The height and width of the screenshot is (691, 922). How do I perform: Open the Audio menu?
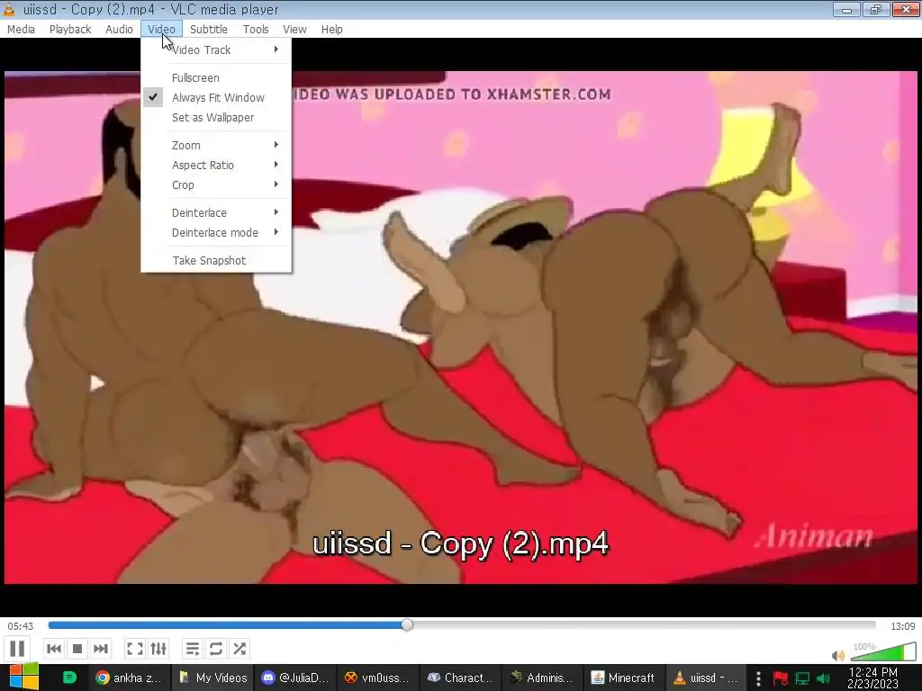coord(119,30)
